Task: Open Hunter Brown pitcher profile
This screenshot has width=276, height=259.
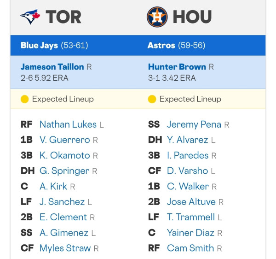Action: (177, 67)
